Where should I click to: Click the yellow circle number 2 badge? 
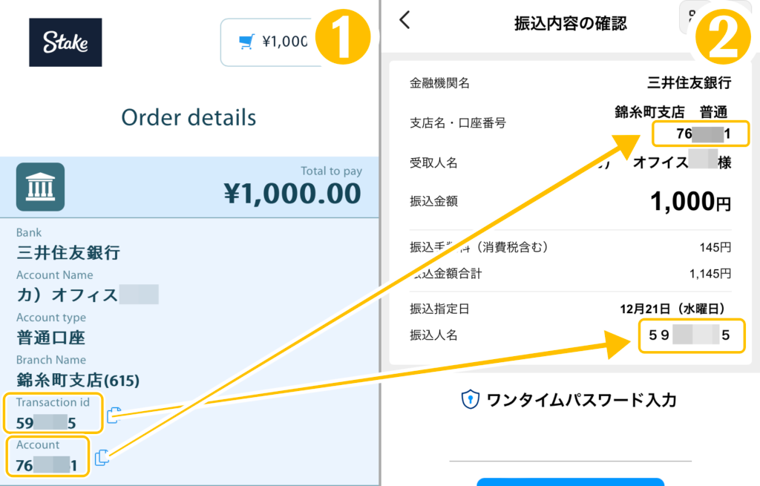[723, 37]
